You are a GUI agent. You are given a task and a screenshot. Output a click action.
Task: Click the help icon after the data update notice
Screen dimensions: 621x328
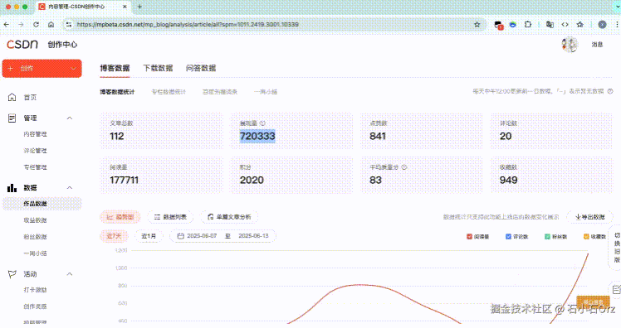(x=610, y=91)
